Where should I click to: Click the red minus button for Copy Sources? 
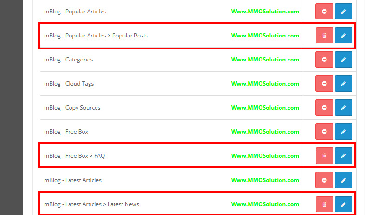tap(324, 108)
